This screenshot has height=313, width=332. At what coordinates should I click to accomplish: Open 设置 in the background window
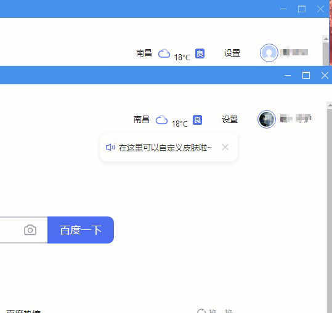(x=232, y=53)
